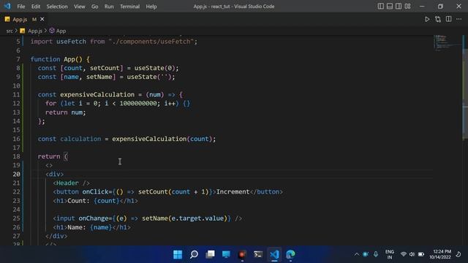Split the editor to the right
This screenshot has height=263, width=468.
448,20
